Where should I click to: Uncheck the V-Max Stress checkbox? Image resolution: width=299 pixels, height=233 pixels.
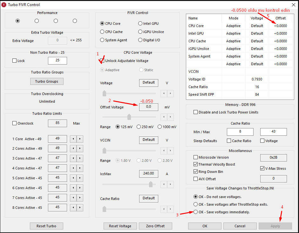point(262,168)
